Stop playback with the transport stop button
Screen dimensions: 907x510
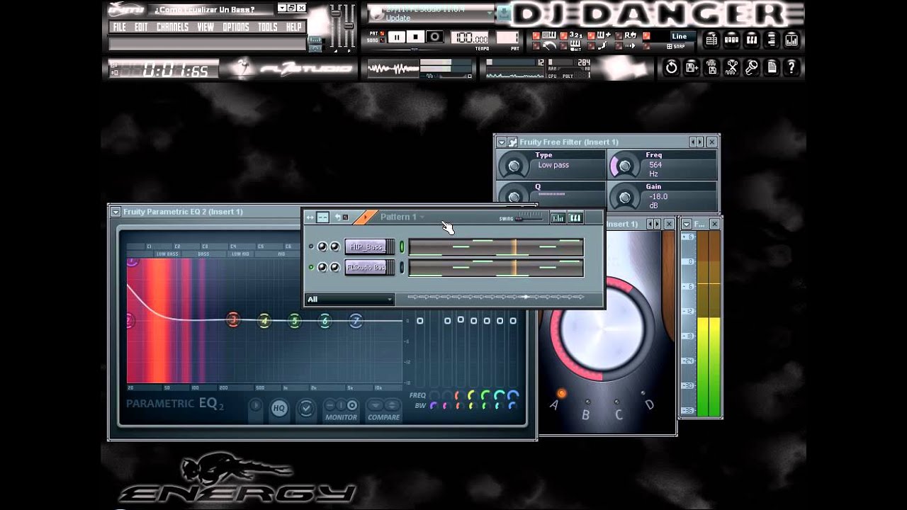(x=416, y=38)
